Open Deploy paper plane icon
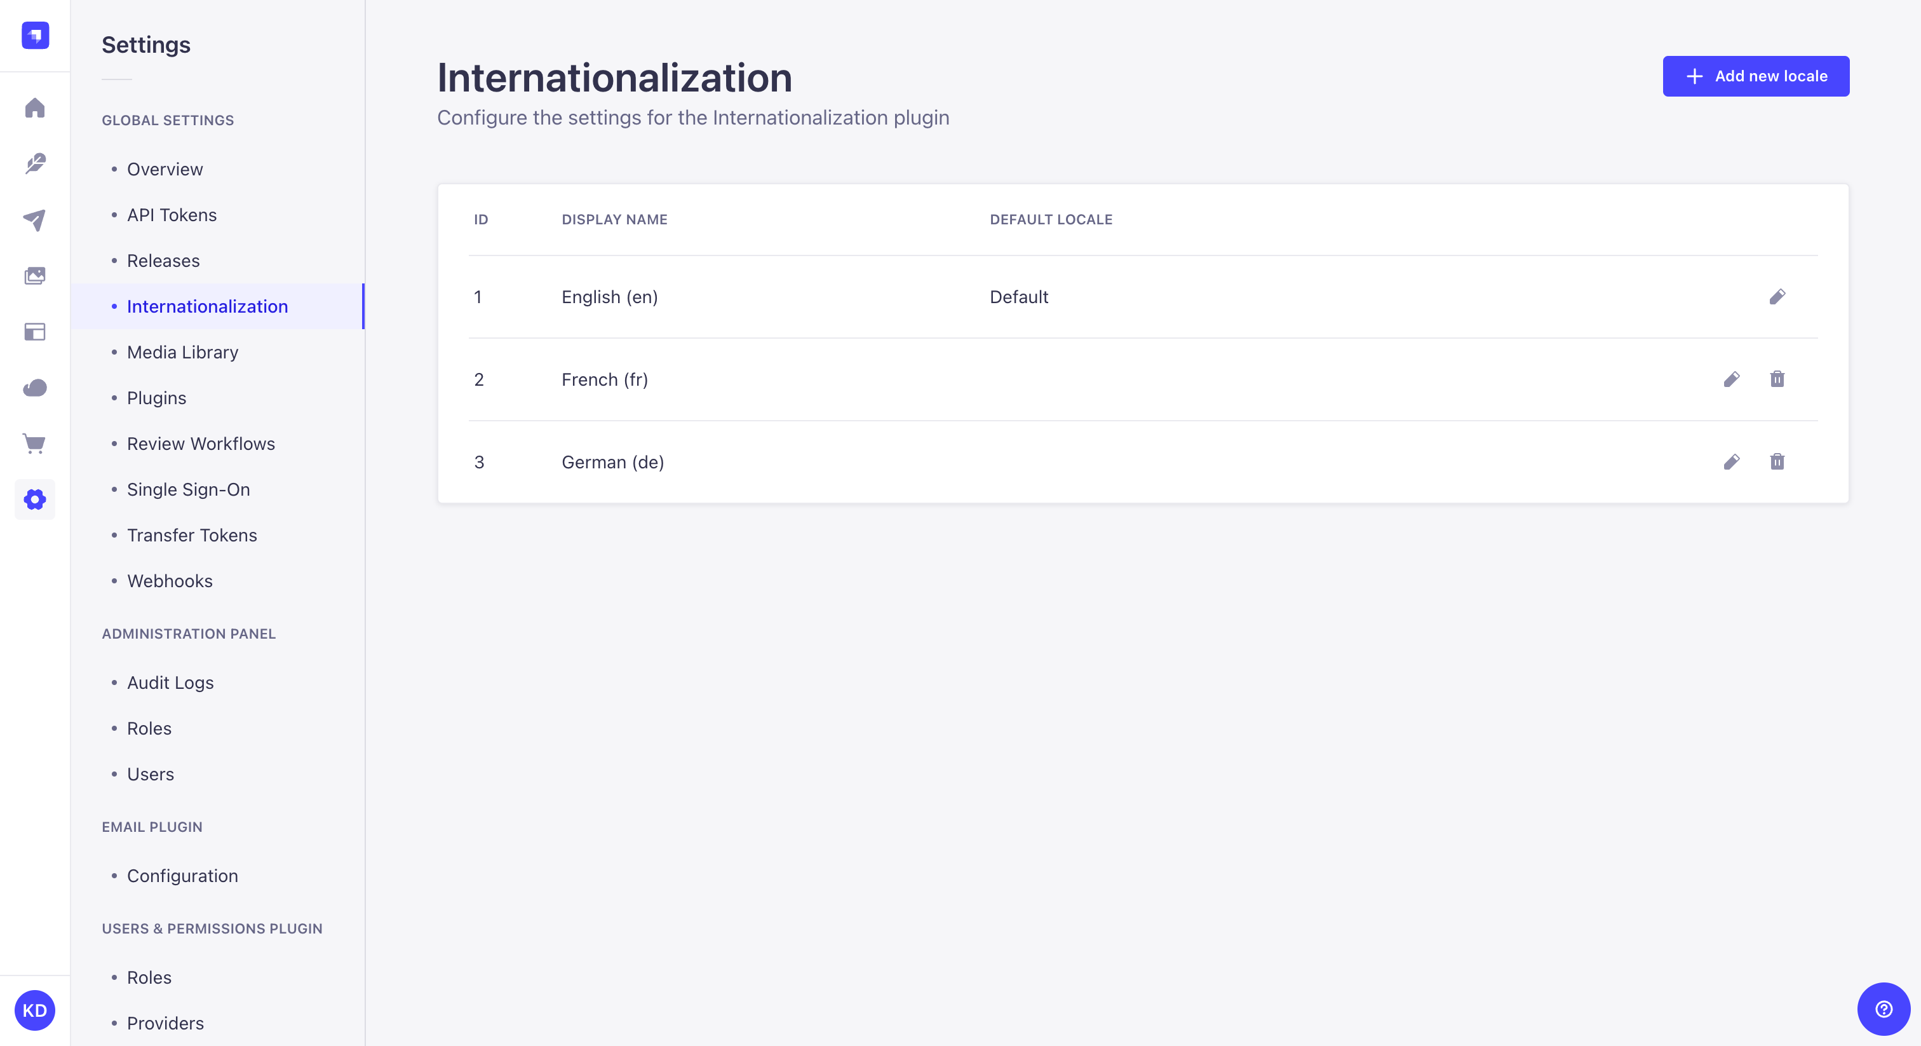This screenshot has width=1921, height=1046. pos(35,219)
